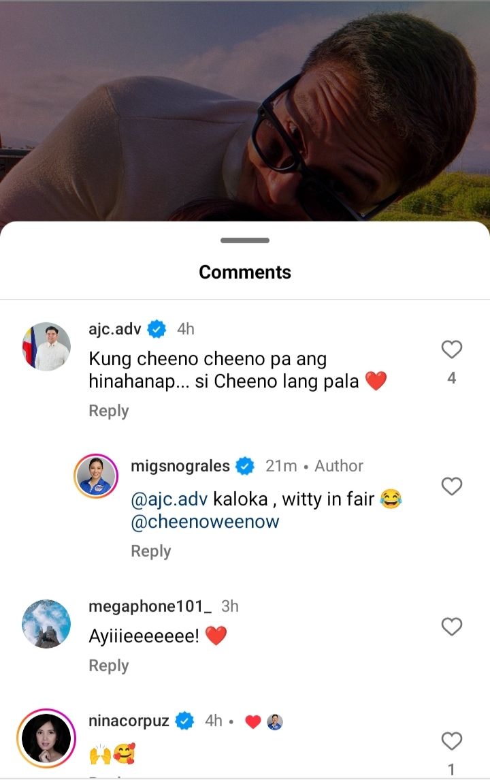Screen dimensions: 490x780
Task: Open ajc.adv username link
Action: [x=115, y=329]
